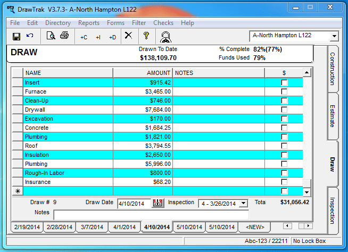Image resolution: width=348 pixels, height=252 pixels.
Task: Click the $5,996.00 Plumbing amount cell
Action: [143, 164]
